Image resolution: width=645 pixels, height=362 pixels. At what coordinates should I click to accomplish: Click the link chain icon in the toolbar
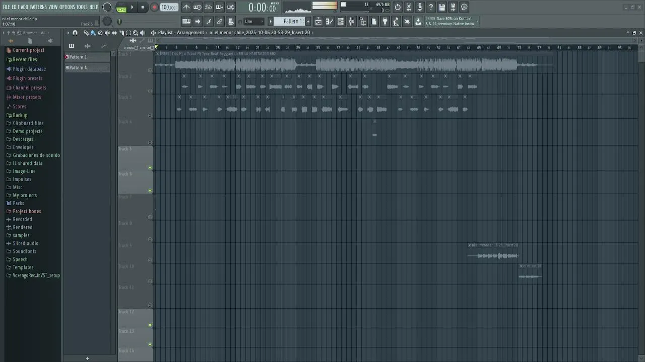tap(220, 21)
